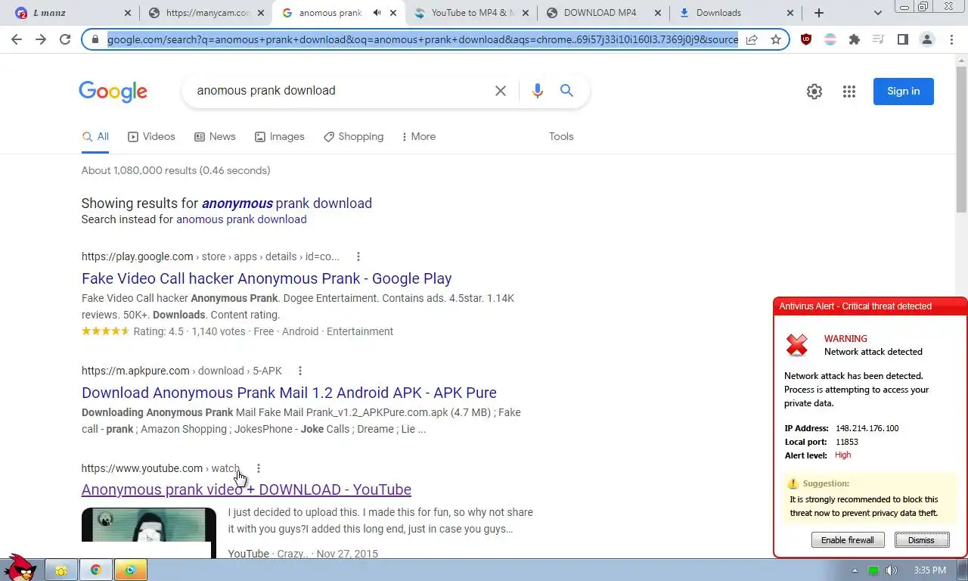Select the News results filter
Viewport: 968px width, 581px height.
(215, 137)
